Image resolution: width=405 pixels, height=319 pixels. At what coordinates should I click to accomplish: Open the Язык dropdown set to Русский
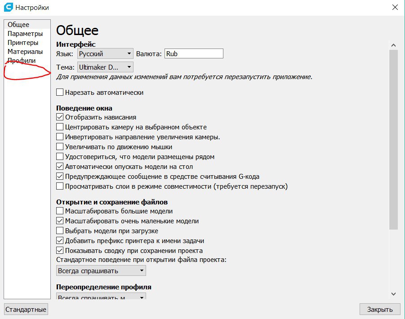[105, 53]
